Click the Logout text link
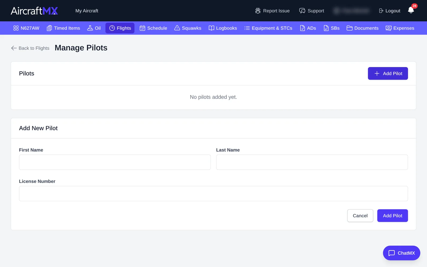 [x=393, y=11]
